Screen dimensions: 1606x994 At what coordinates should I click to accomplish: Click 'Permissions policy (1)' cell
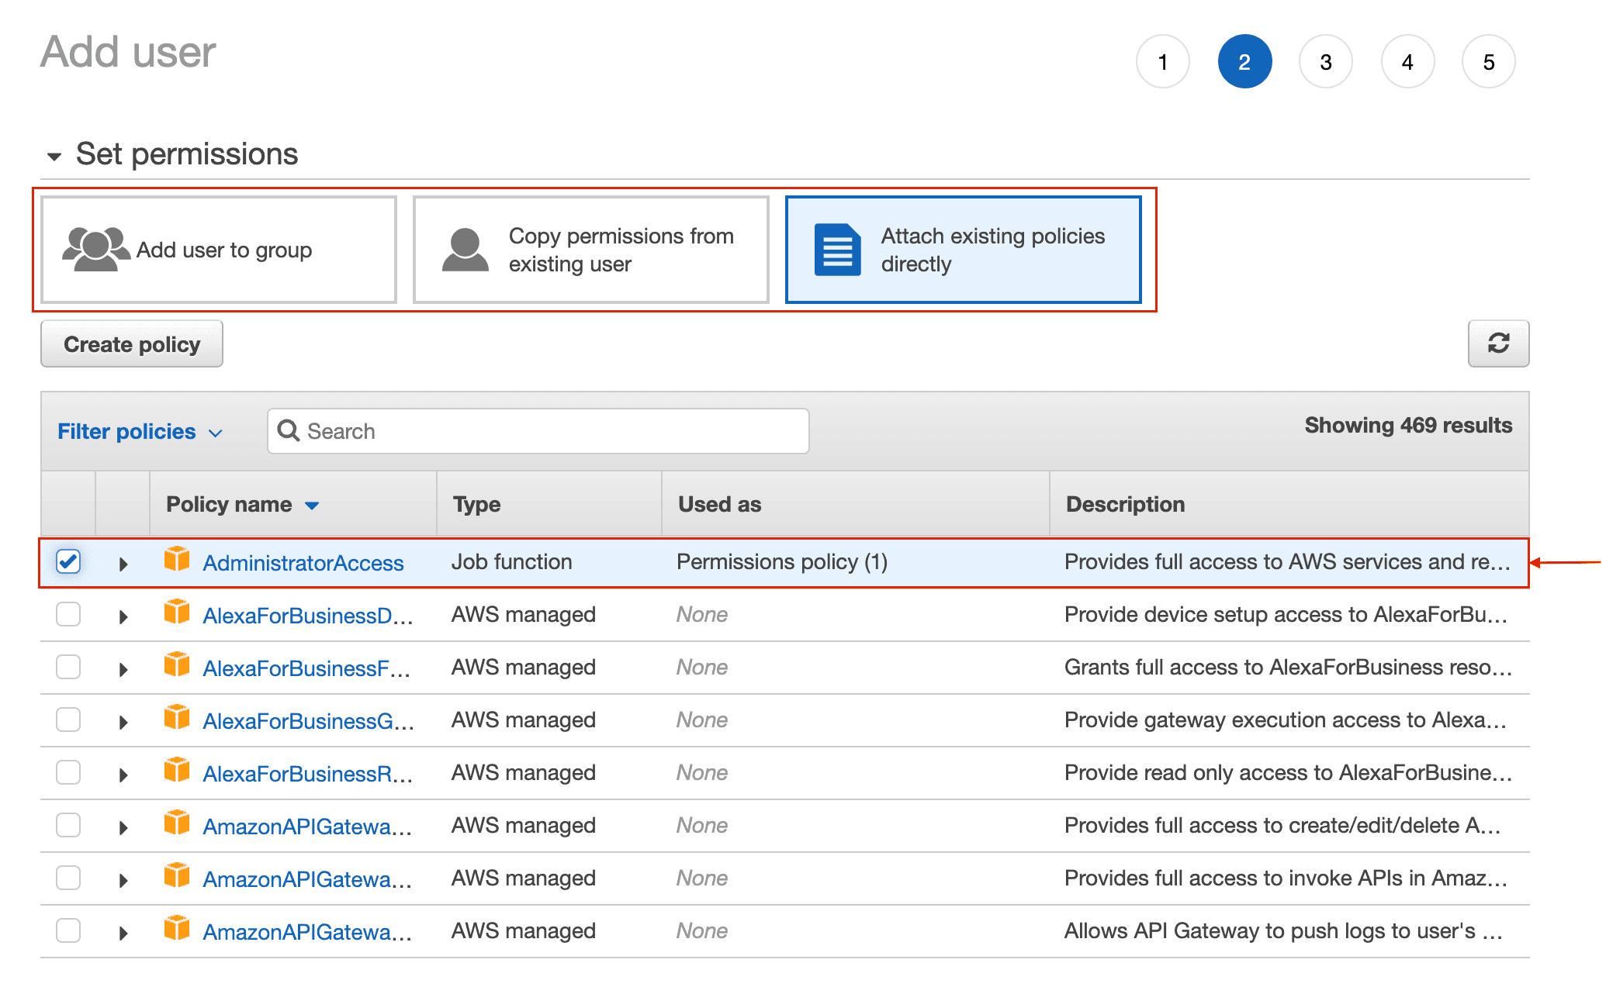[782, 562]
